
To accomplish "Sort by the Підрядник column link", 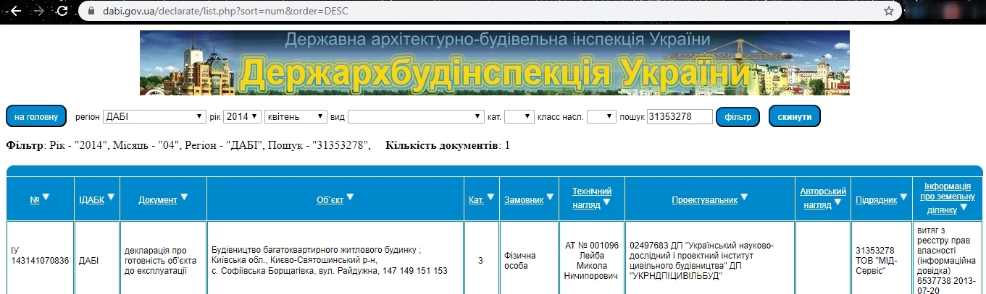I will pos(877,200).
